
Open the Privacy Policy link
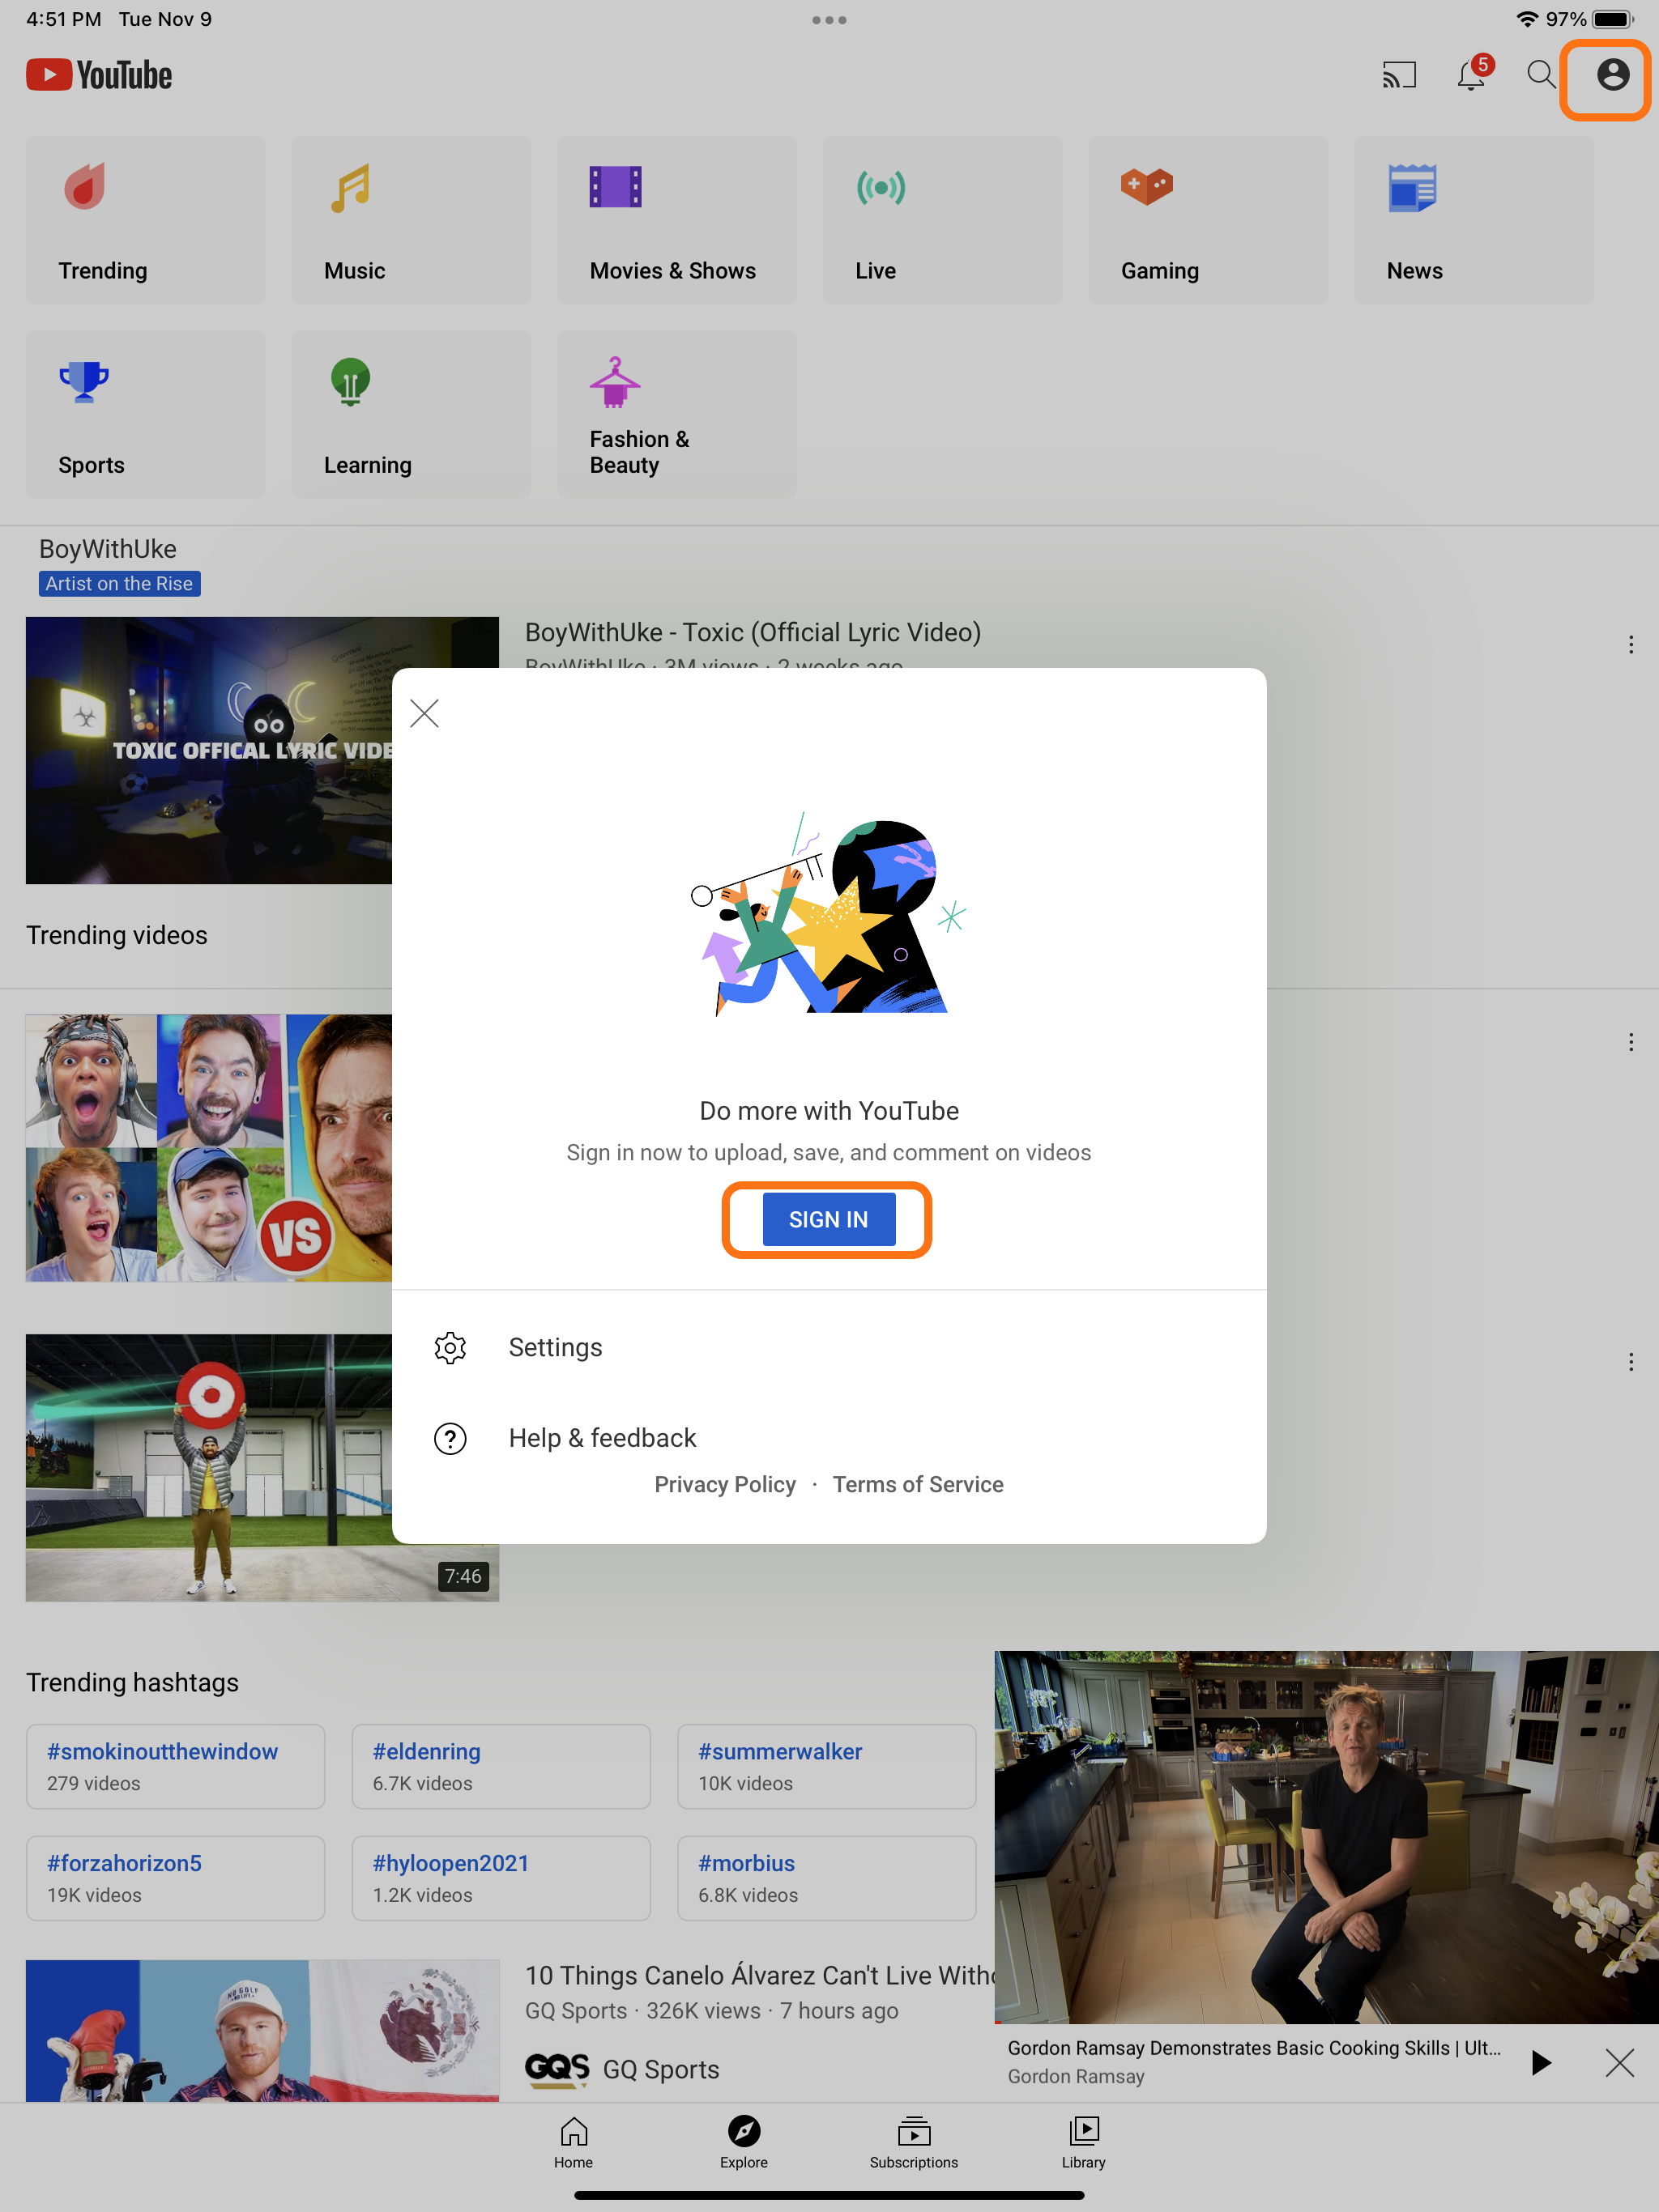point(726,1484)
